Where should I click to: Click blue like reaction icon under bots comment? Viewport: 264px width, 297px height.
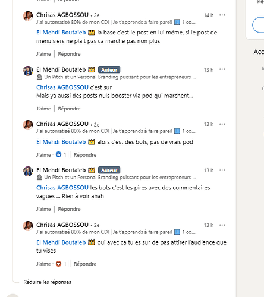coord(58,154)
